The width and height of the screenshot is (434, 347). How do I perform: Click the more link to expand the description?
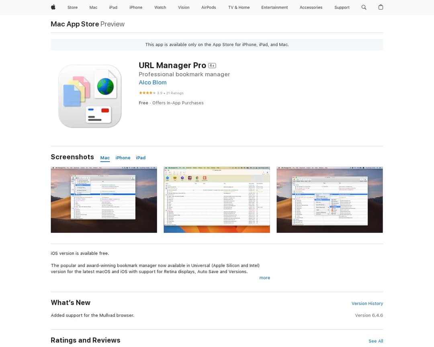click(x=265, y=278)
